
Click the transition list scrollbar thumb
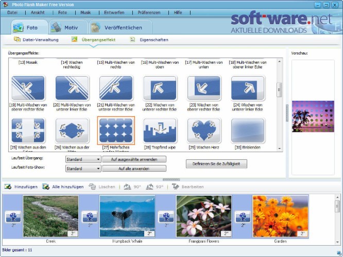point(279,90)
